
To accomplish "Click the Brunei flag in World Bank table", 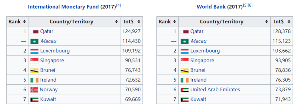I will pos(184,71).
